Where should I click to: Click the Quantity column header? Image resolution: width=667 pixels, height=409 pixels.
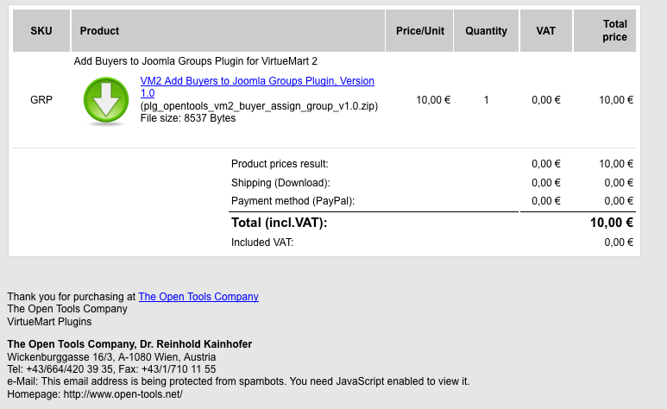pos(486,31)
